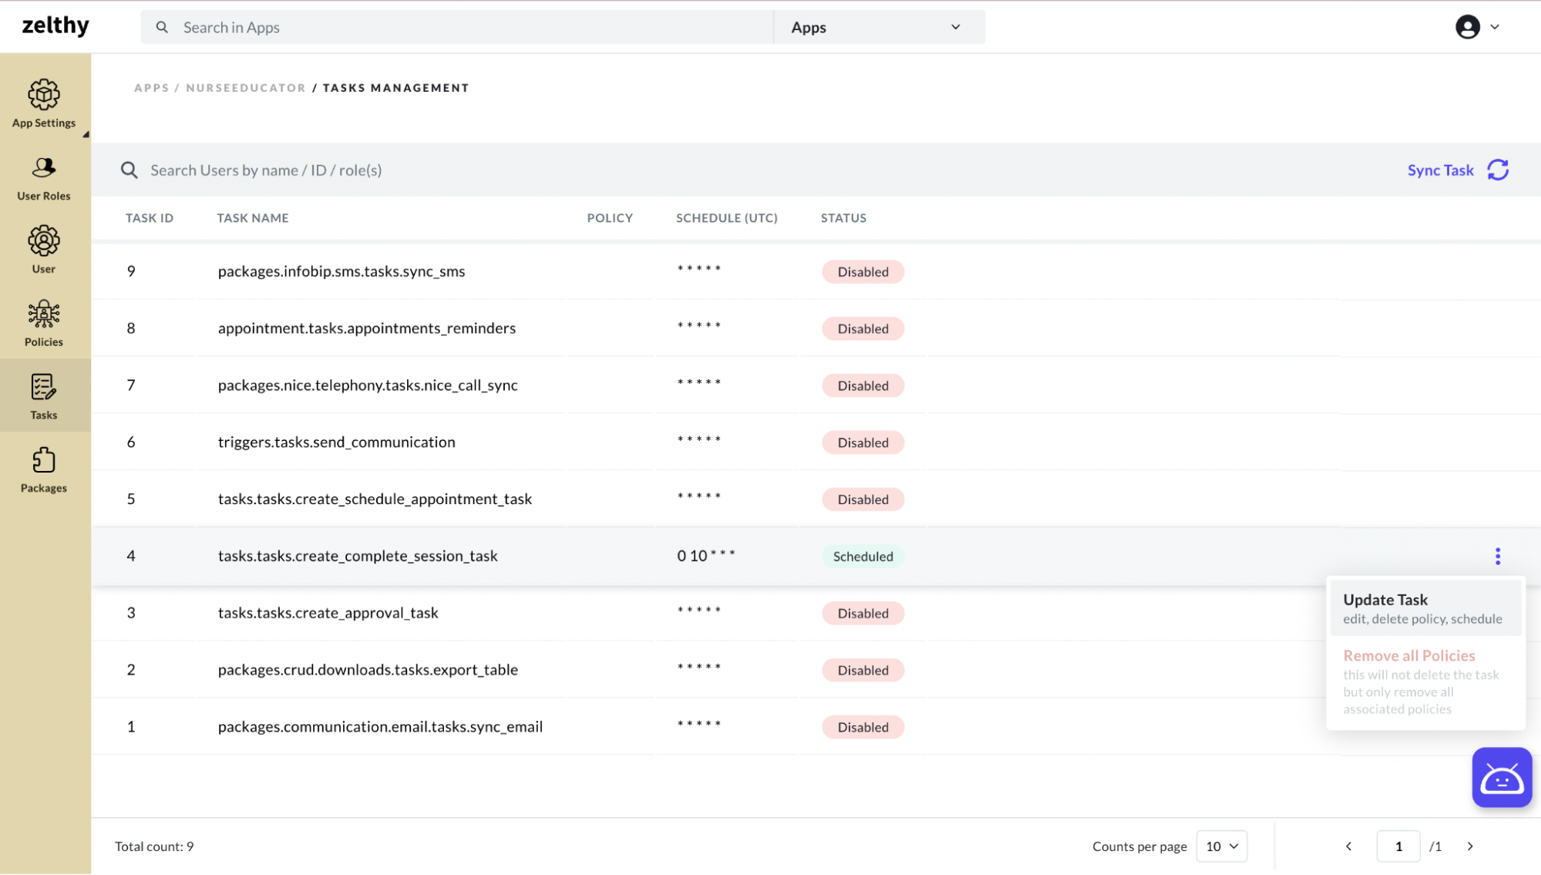
Task: Click the Scheduled status badge
Action: (863, 557)
